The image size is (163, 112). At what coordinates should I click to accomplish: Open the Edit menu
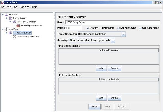pyautogui.click(x=9, y=7)
